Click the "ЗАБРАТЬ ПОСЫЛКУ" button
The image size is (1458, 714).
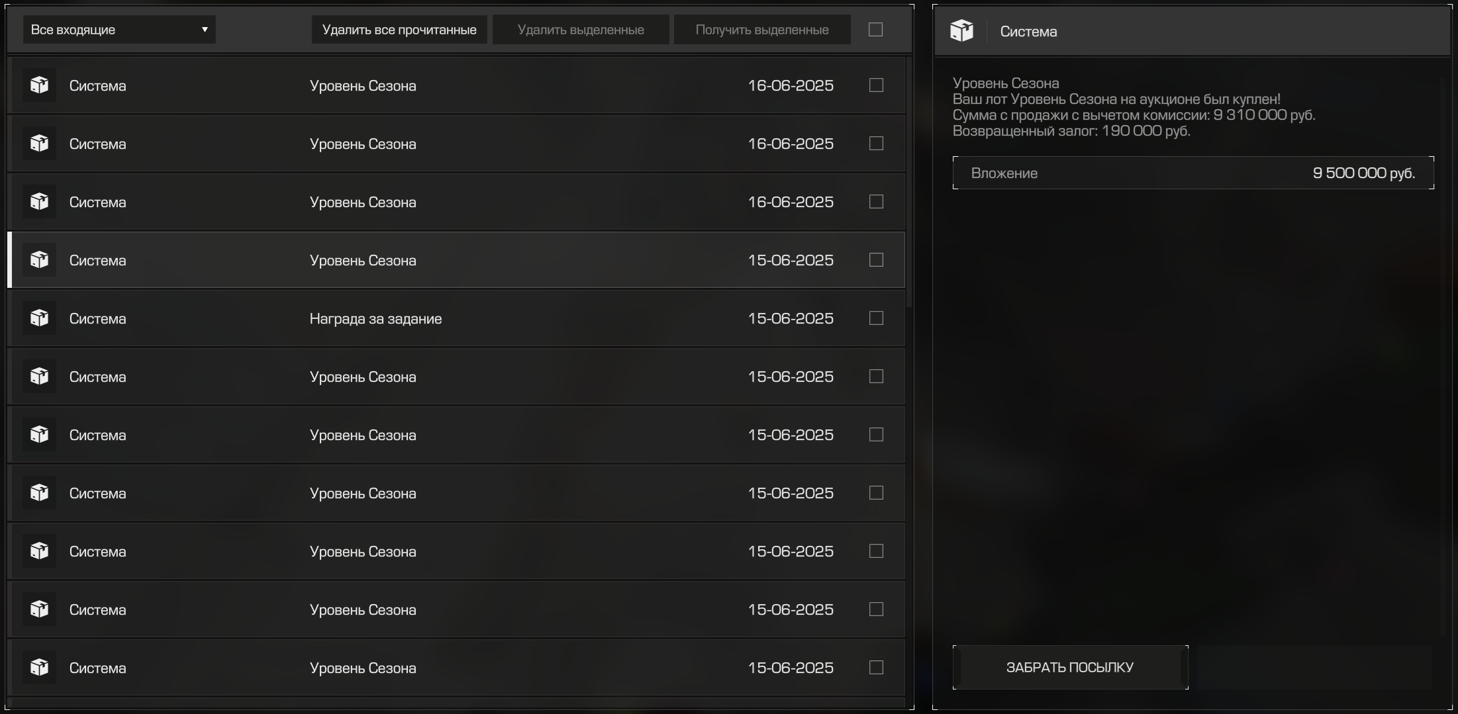[1069, 667]
